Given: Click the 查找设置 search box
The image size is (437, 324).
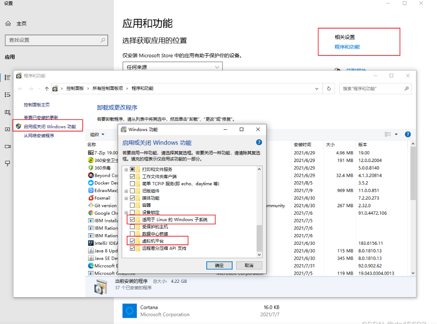Looking at the screenshot, I should [x=56, y=40].
